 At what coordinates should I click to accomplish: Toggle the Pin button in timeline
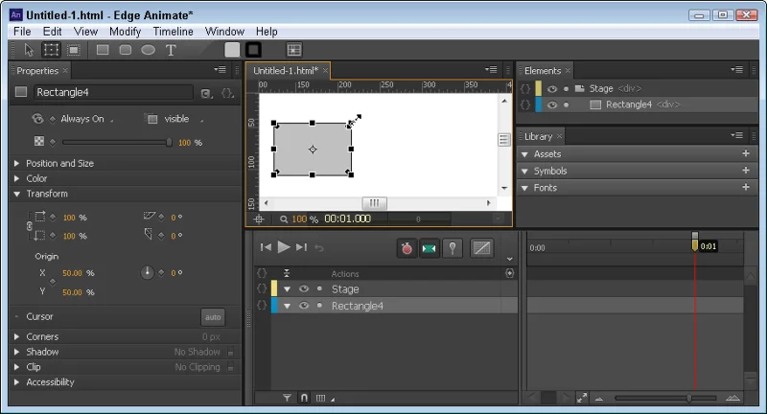pos(453,248)
